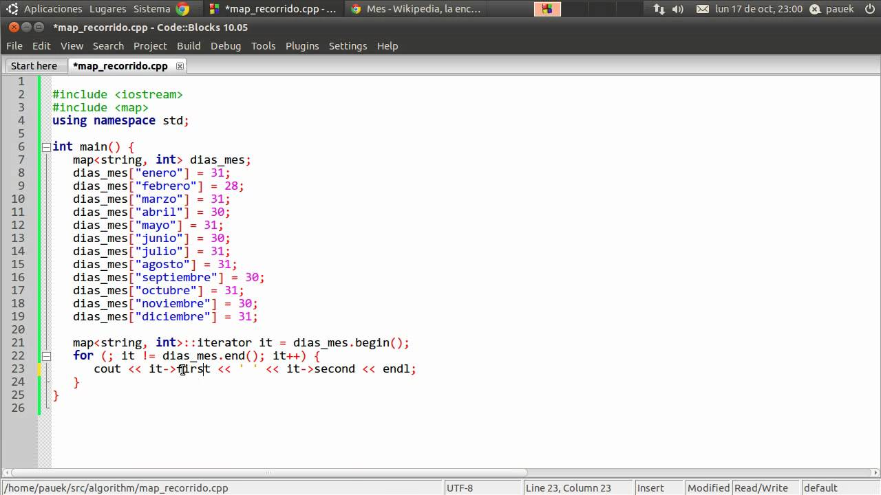Open the Help menu
The width and height of the screenshot is (881, 495).
(388, 45)
